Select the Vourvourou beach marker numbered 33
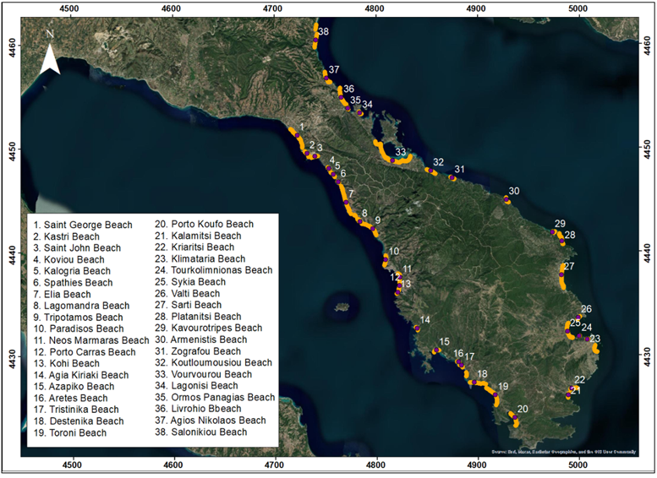 pyautogui.click(x=395, y=158)
